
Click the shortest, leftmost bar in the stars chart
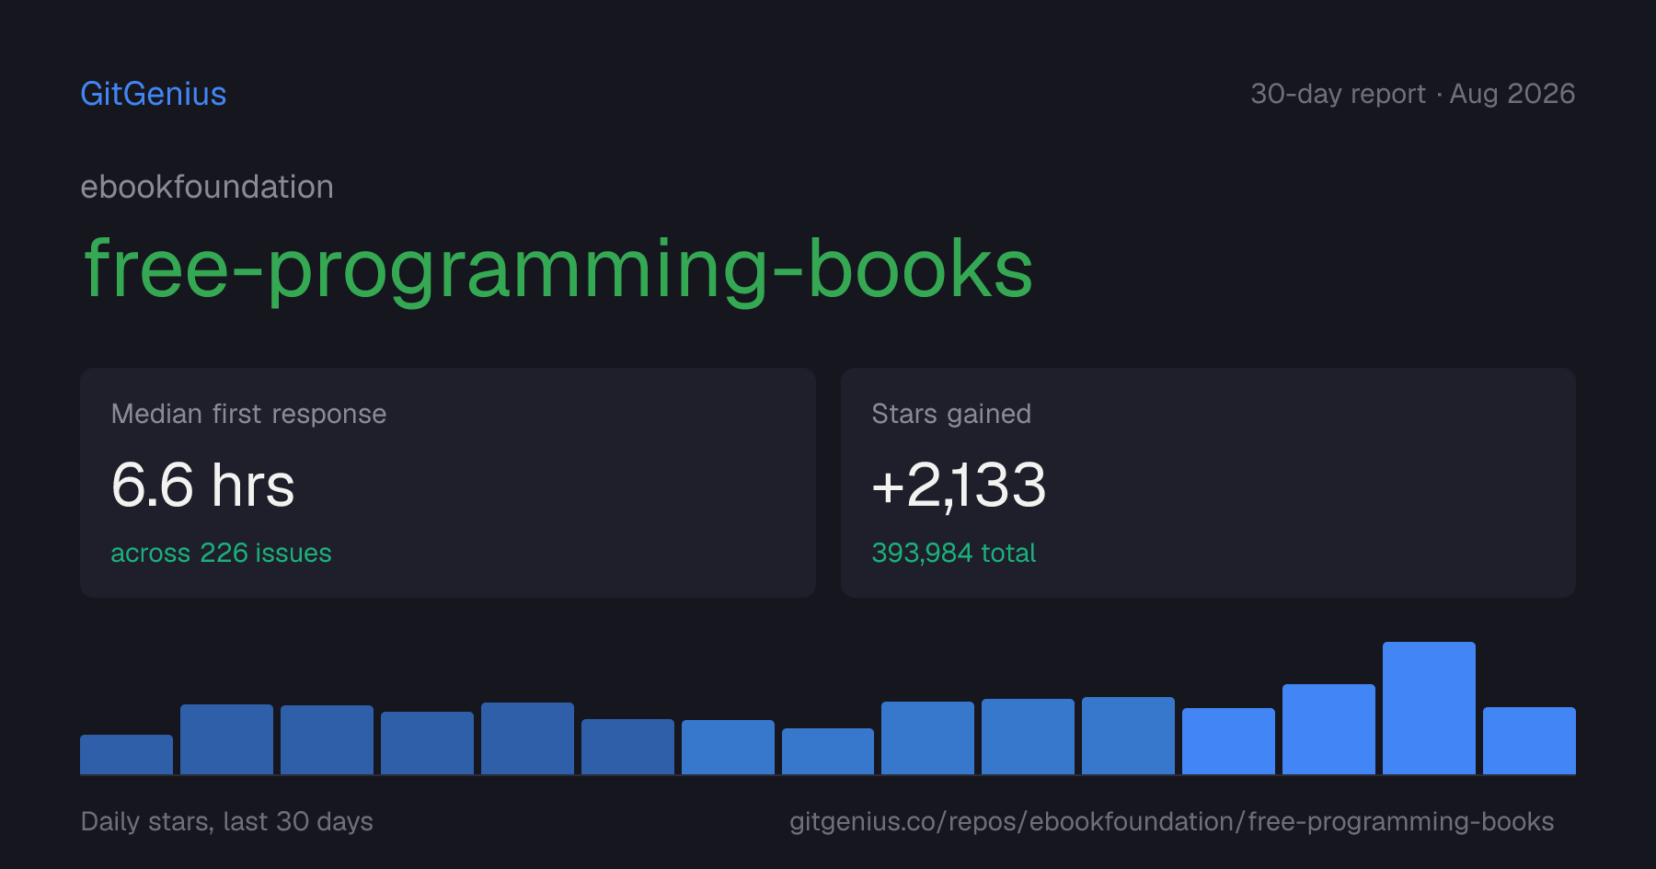click(126, 754)
